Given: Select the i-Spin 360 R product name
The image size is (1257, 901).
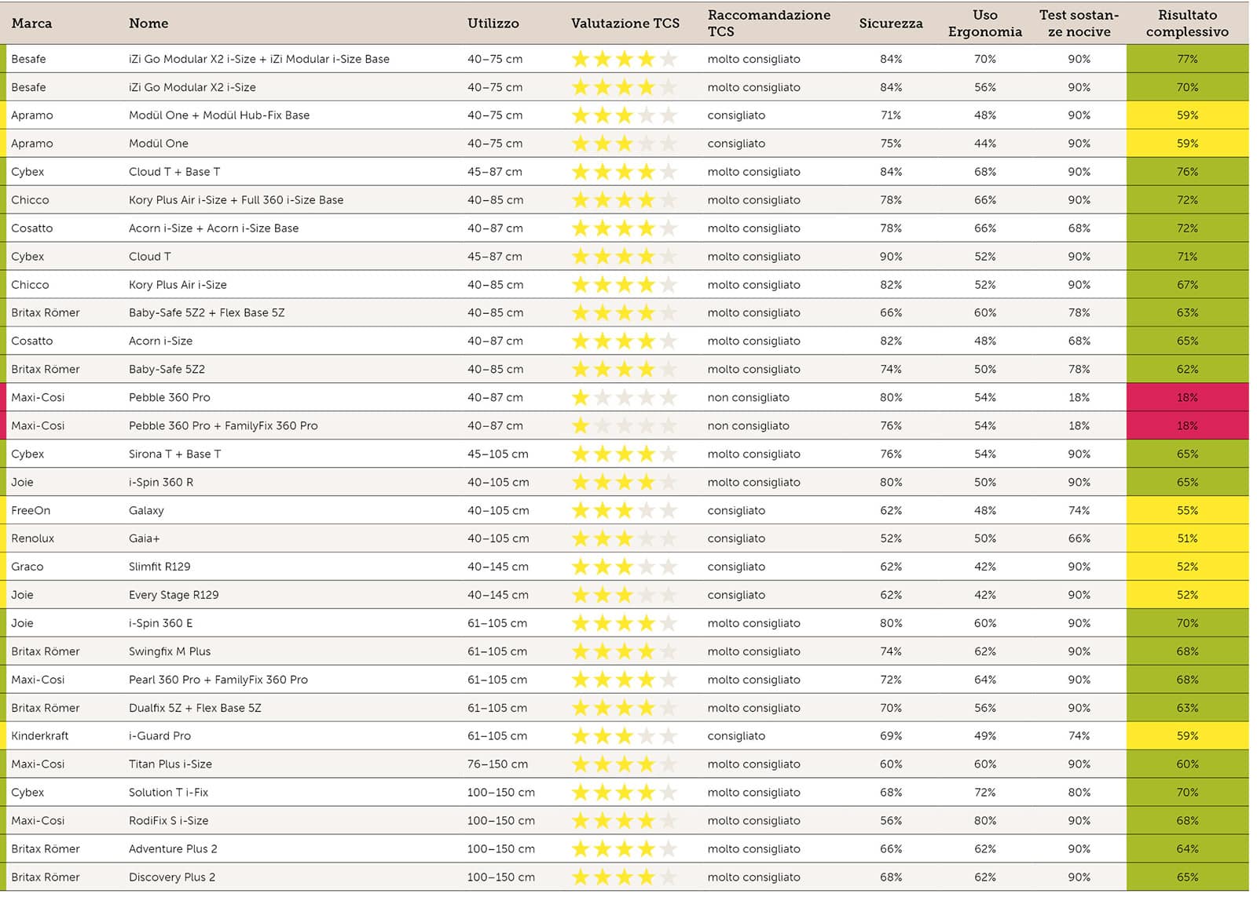Looking at the screenshot, I should click(161, 482).
